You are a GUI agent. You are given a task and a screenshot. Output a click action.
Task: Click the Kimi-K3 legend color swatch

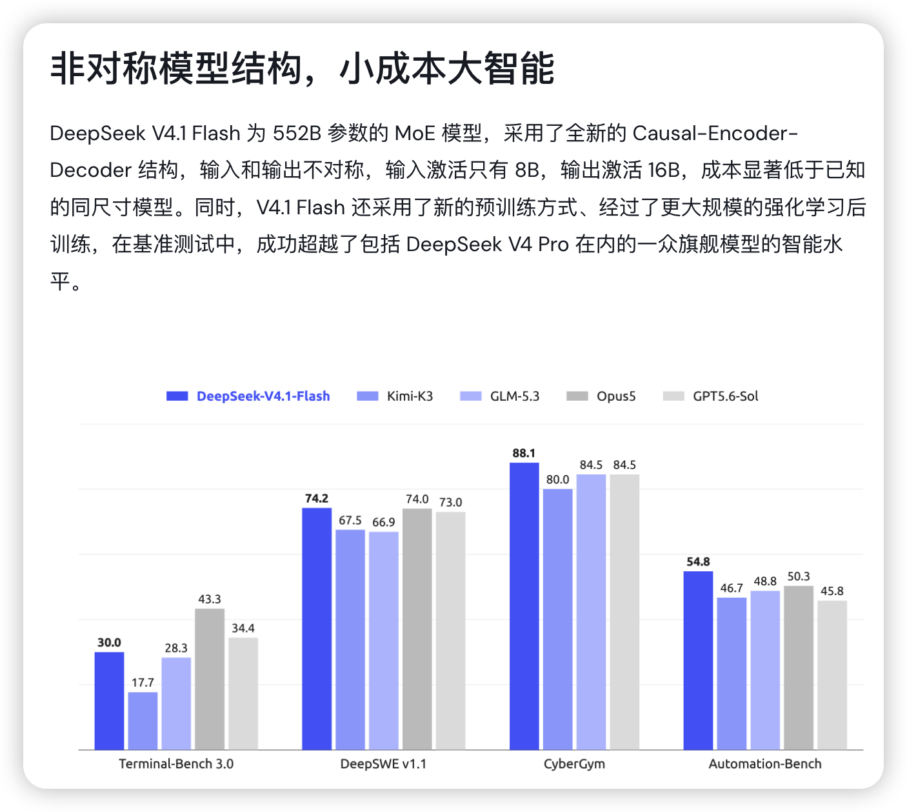tap(368, 396)
